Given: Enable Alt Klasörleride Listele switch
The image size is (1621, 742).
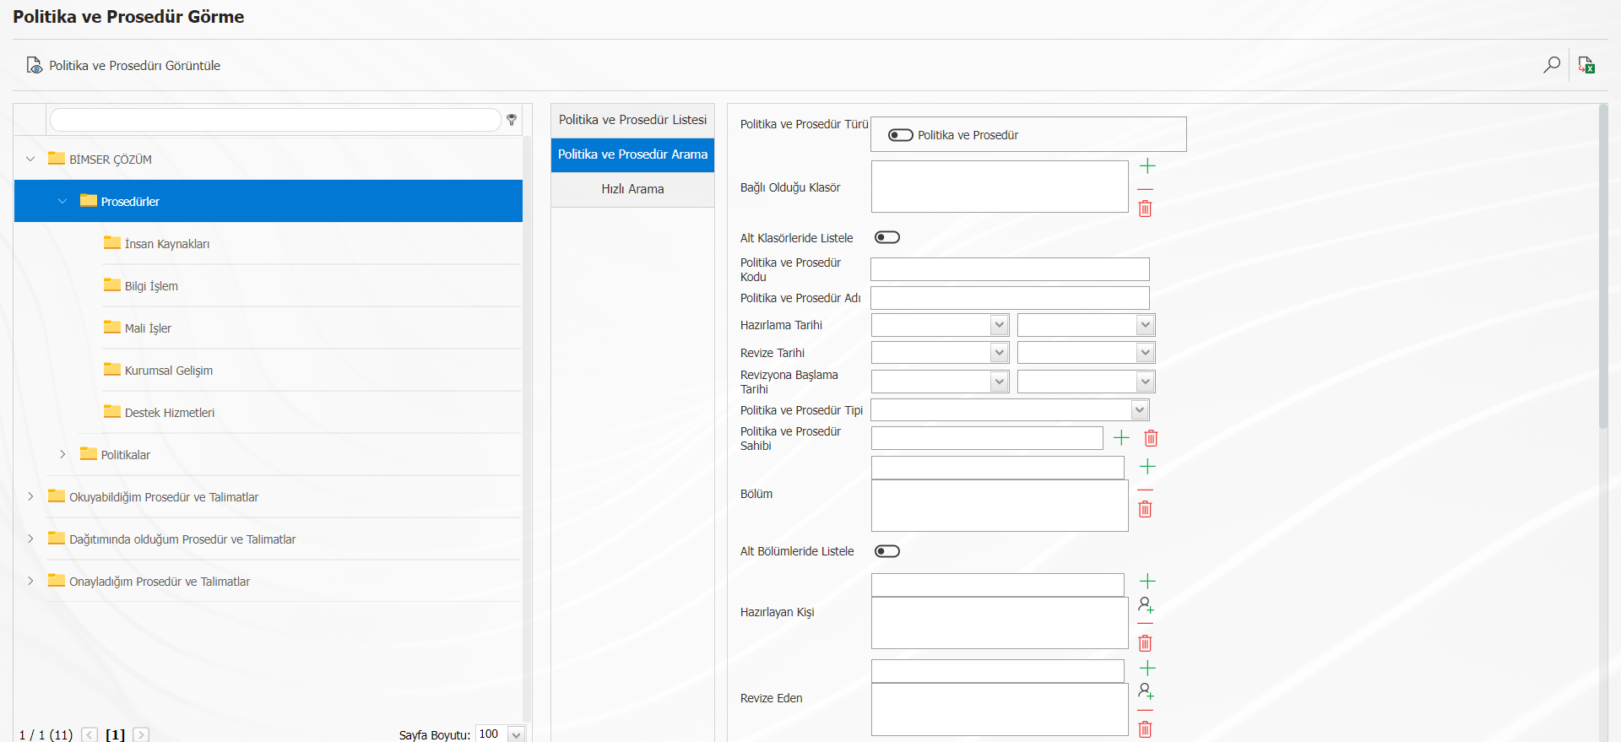Looking at the screenshot, I should tap(887, 237).
